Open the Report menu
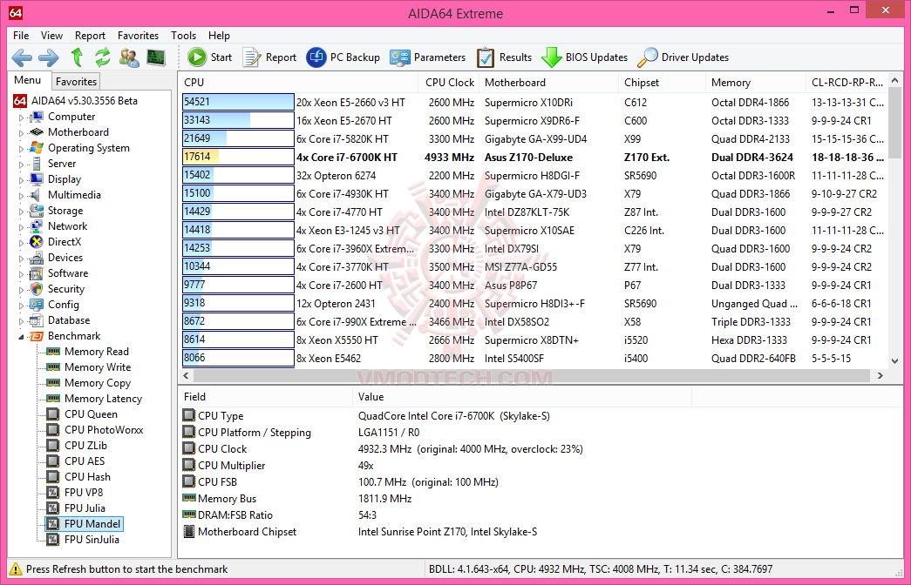 (x=90, y=36)
